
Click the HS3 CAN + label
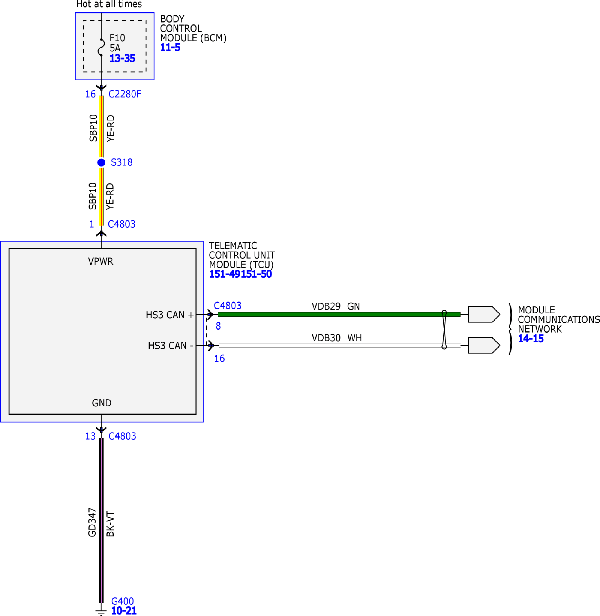pos(170,315)
